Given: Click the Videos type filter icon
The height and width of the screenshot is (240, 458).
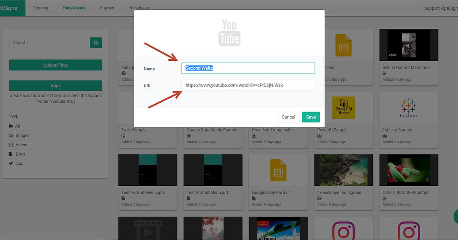Looking at the screenshot, I should click(11, 145).
